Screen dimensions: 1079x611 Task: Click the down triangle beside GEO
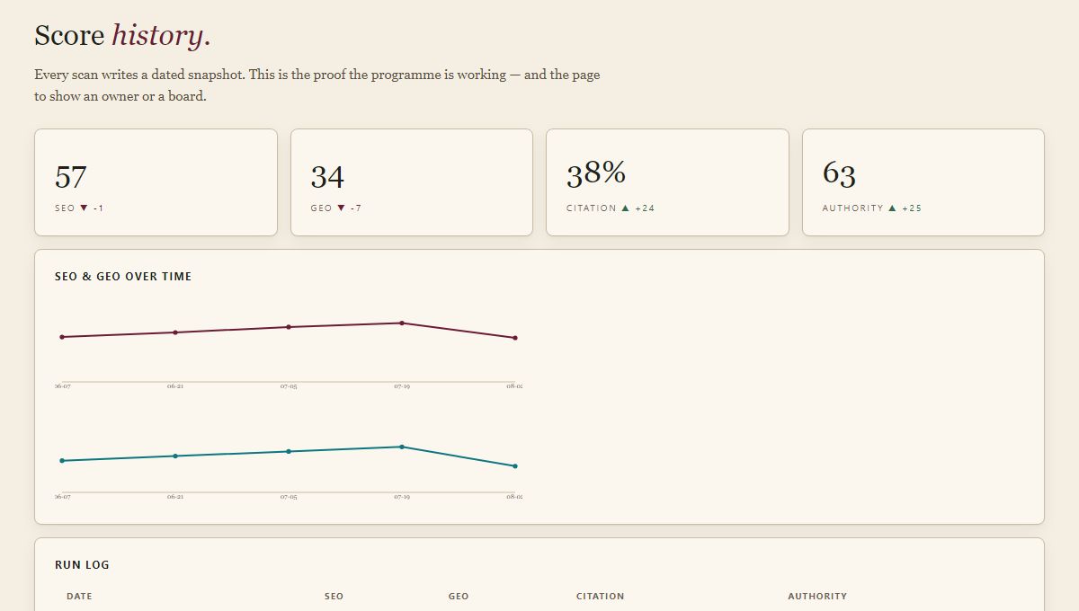point(341,208)
